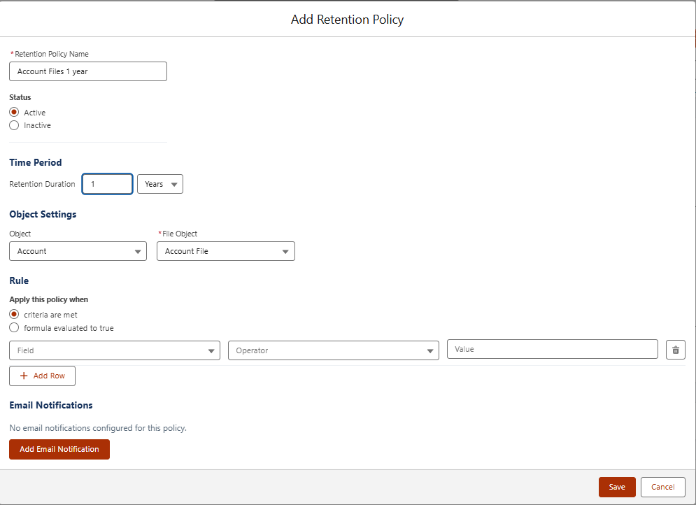Screen dimensions: 696x505
Task: Select the Inactive status radio button
Action: [x=14, y=125]
